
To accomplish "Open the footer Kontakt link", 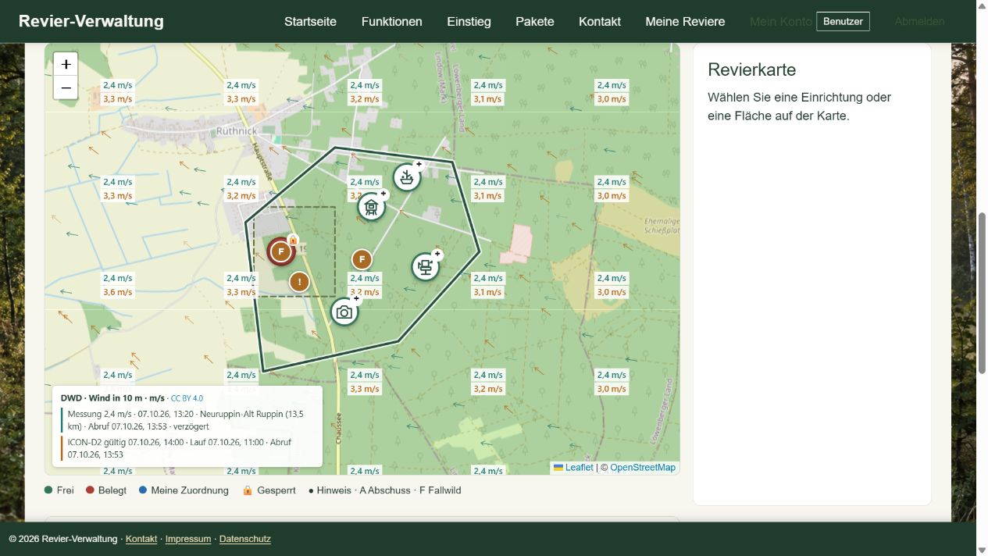I will coord(141,539).
